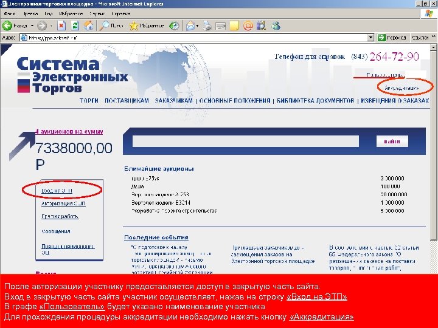Open the Вид menu
The image size is (438, 328).
click(x=49, y=13)
